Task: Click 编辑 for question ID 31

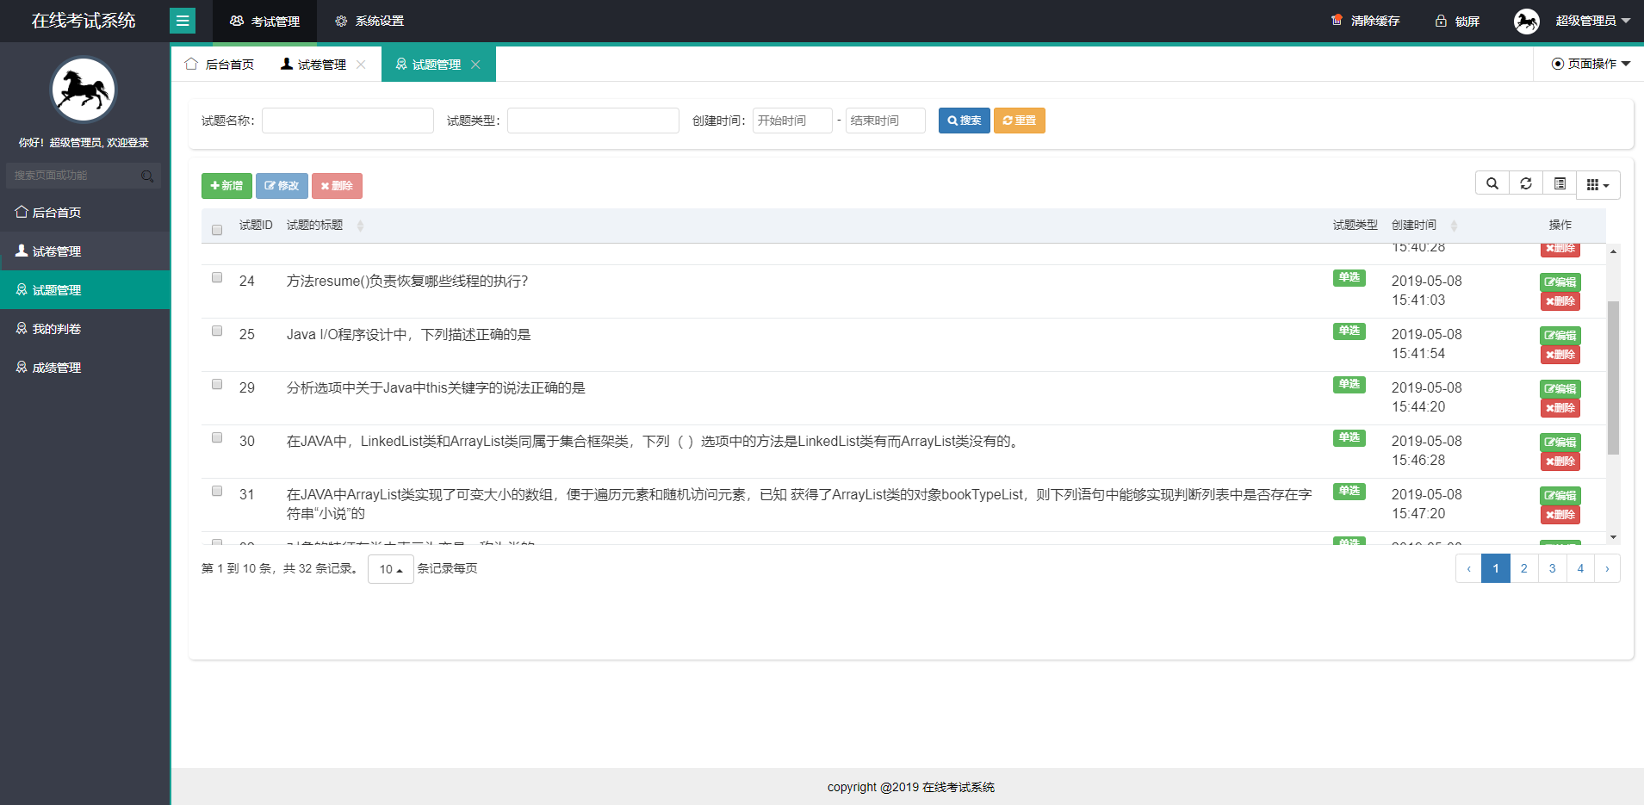Action: tap(1560, 496)
